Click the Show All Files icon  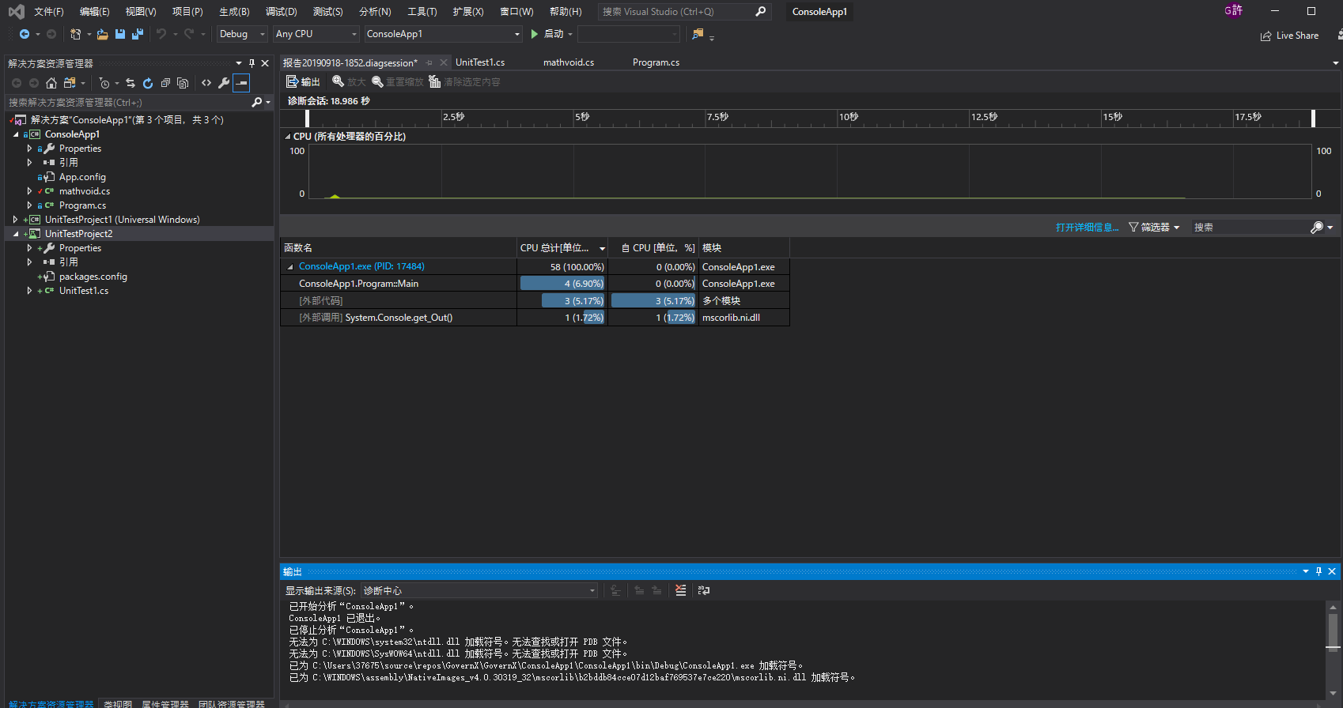click(x=183, y=83)
